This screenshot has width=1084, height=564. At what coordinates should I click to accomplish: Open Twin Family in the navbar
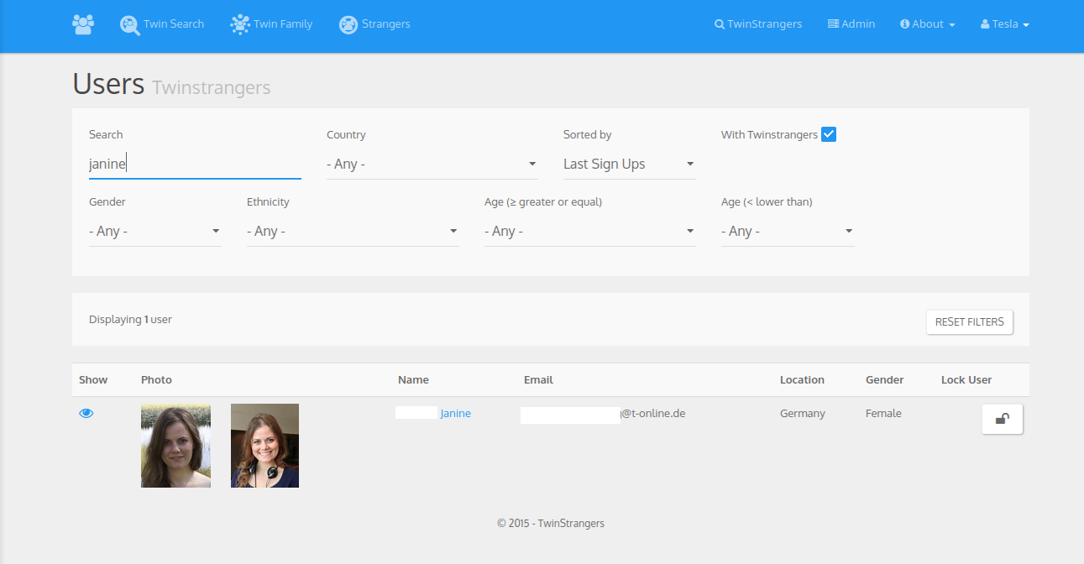click(x=271, y=24)
